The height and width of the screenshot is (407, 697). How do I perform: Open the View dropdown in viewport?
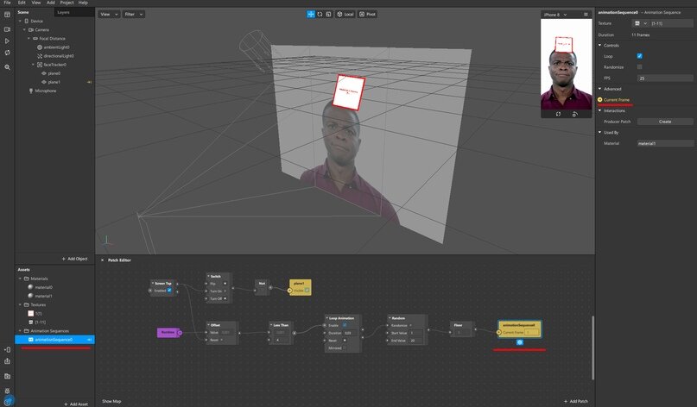(108, 15)
